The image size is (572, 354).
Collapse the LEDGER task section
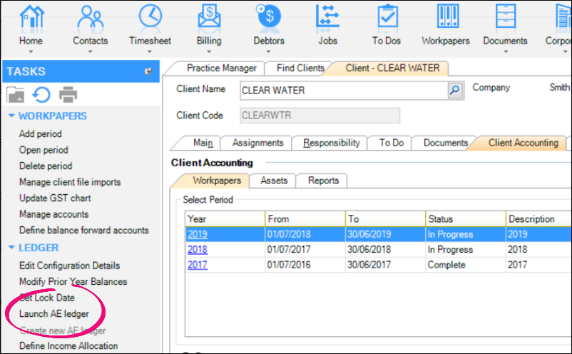pos(11,248)
